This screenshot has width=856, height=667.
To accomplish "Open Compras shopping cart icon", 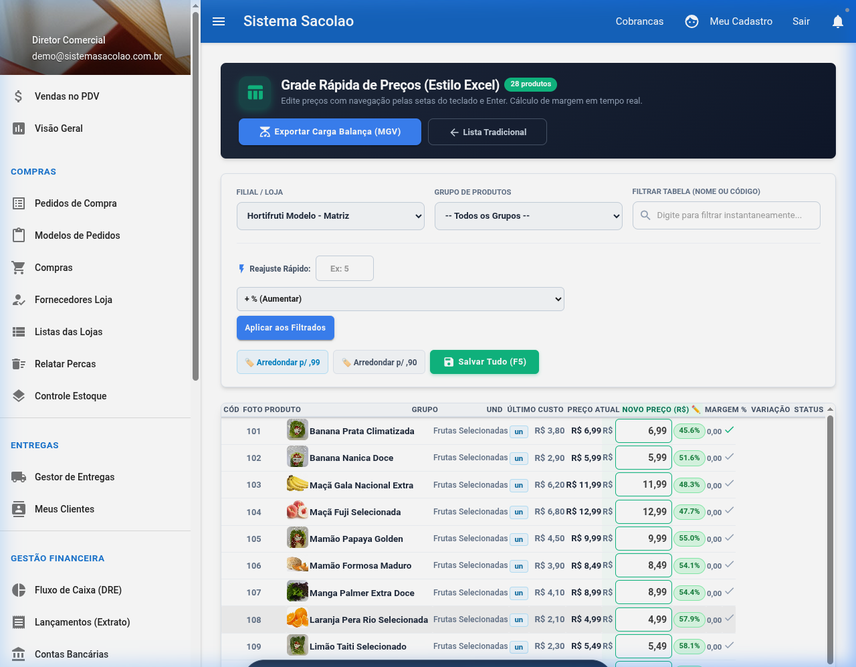I will [x=19, y=268].
